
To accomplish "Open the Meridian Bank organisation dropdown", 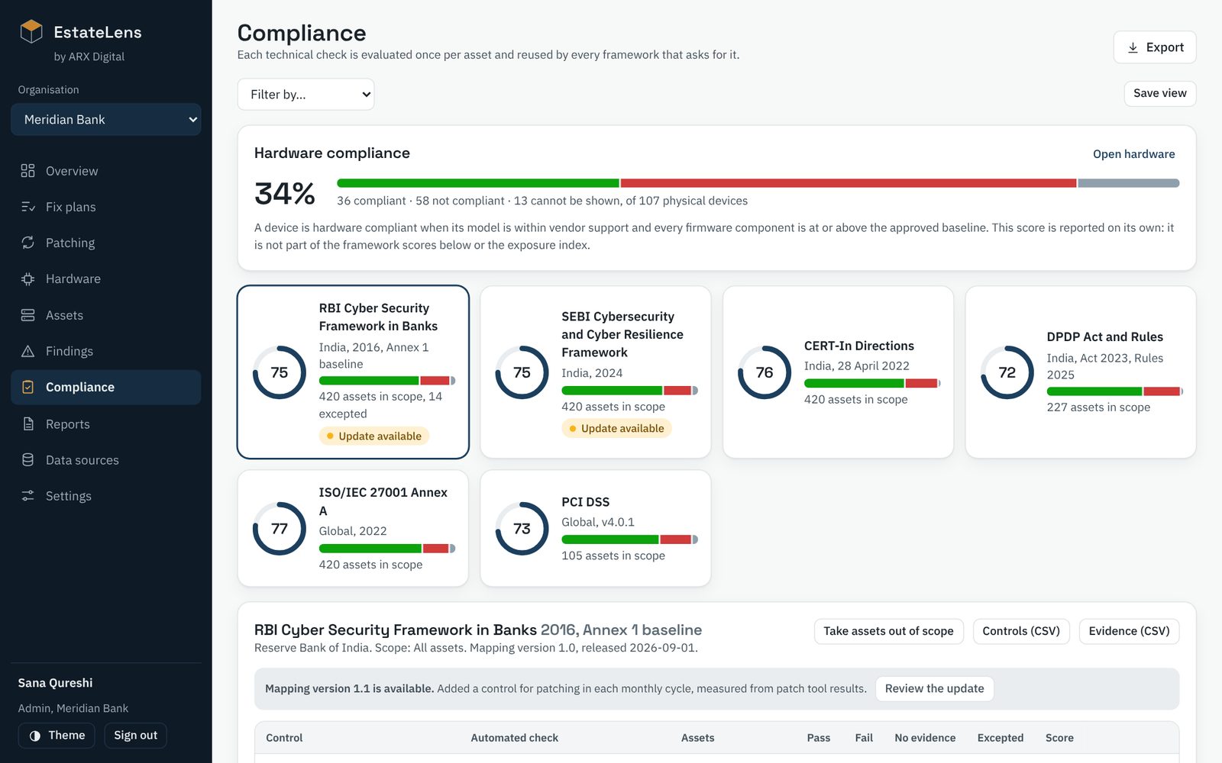I will 106,119.
